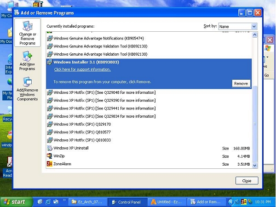Select the ZoneAlarm program icon in list
The image size is (276, 207).
pos(50,164)
